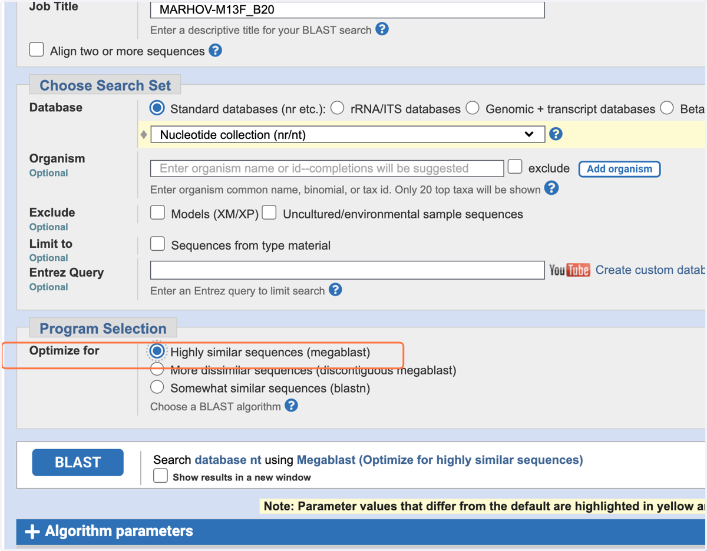Select Genomic + transcript databases radio
This screenshot has width=707, height=551.
click(x=473, y=108)
